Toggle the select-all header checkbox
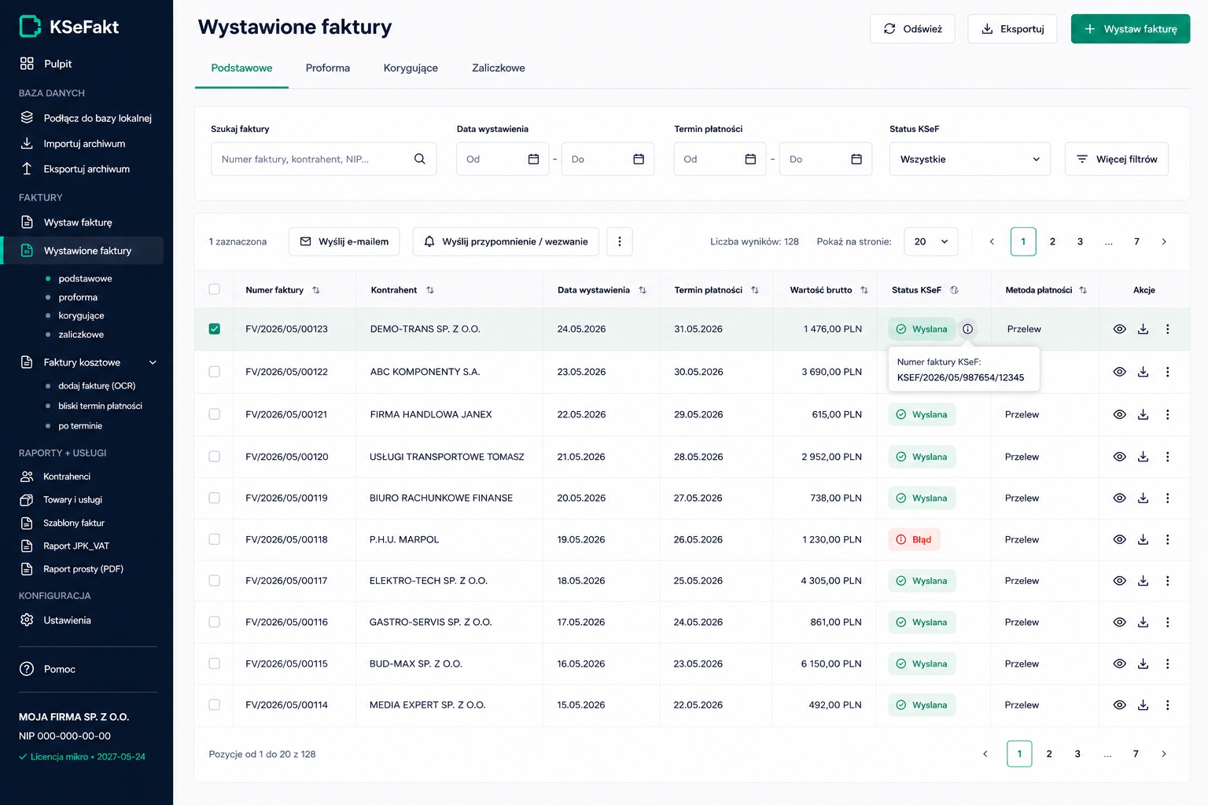The height and width of the screenshot is (805, 1208). (215, 289)
